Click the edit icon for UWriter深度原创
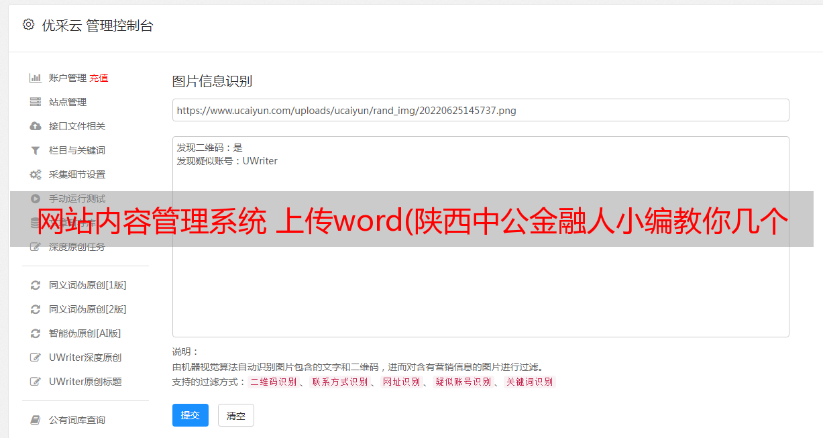823x438 pixels. pos(36,358)
